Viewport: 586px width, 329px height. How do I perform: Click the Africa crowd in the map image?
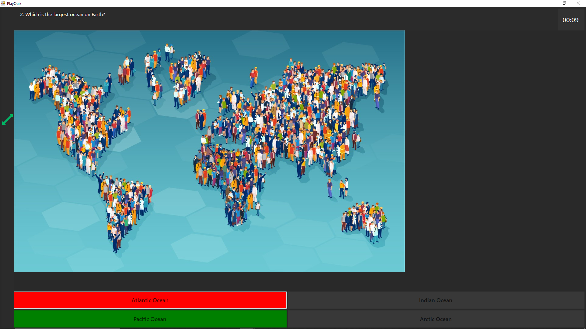229,177
